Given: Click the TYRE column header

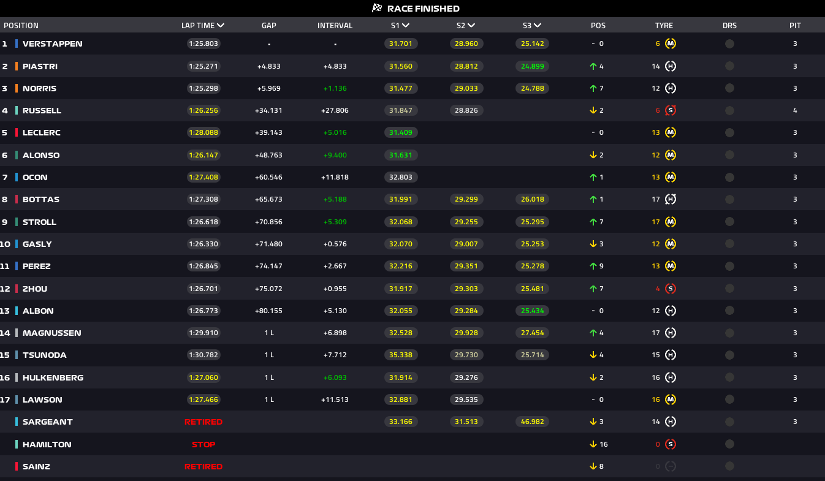Looking at the screenshot, I should point(664,26).
